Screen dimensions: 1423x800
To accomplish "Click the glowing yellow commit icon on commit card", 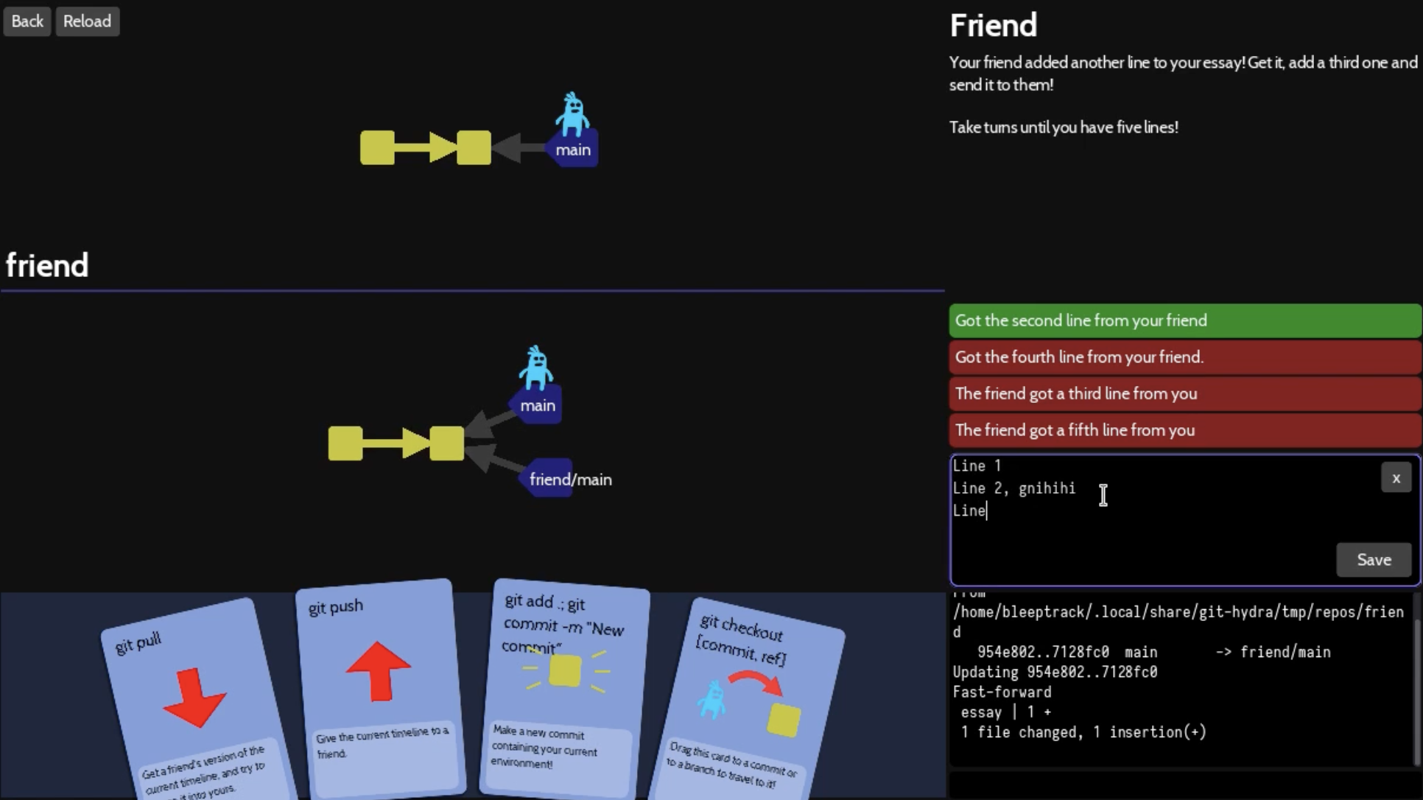I will pyautogui.click(x=565, y=671).
